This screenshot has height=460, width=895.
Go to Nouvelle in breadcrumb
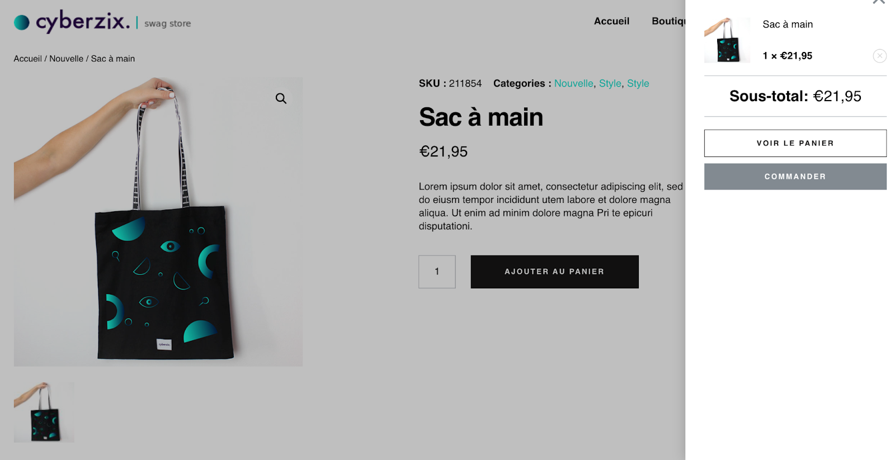pyautogui.click(x=66, y=59)
